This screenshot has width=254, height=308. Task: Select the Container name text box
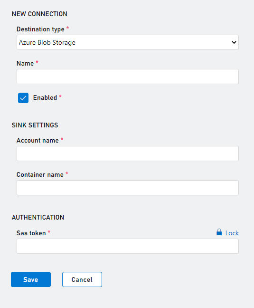(x=128, y=188)
